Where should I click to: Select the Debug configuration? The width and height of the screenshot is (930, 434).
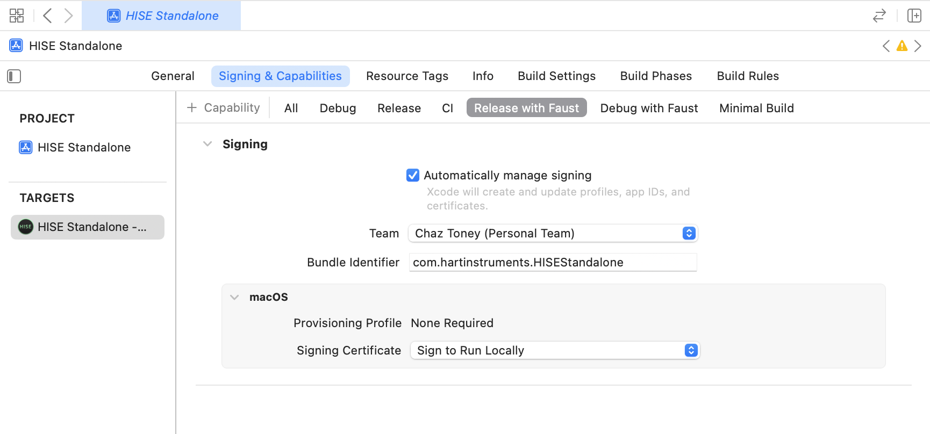point(338,108)
